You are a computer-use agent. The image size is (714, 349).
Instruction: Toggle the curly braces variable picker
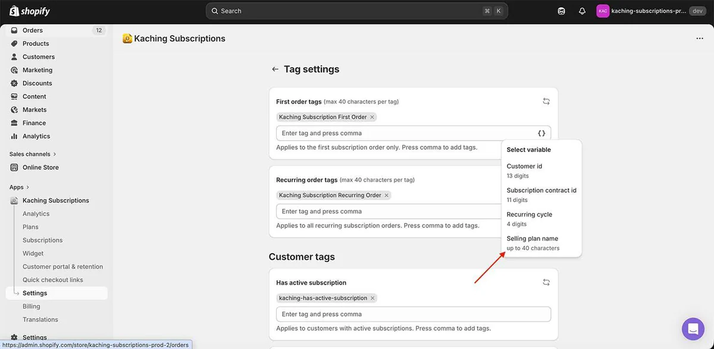click(541, 133)
